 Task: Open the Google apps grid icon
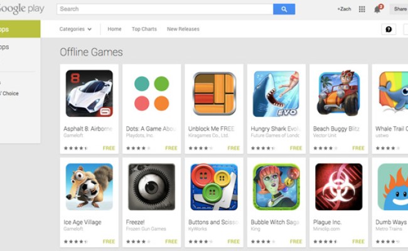pyautogui.click(x=362, y=9)
